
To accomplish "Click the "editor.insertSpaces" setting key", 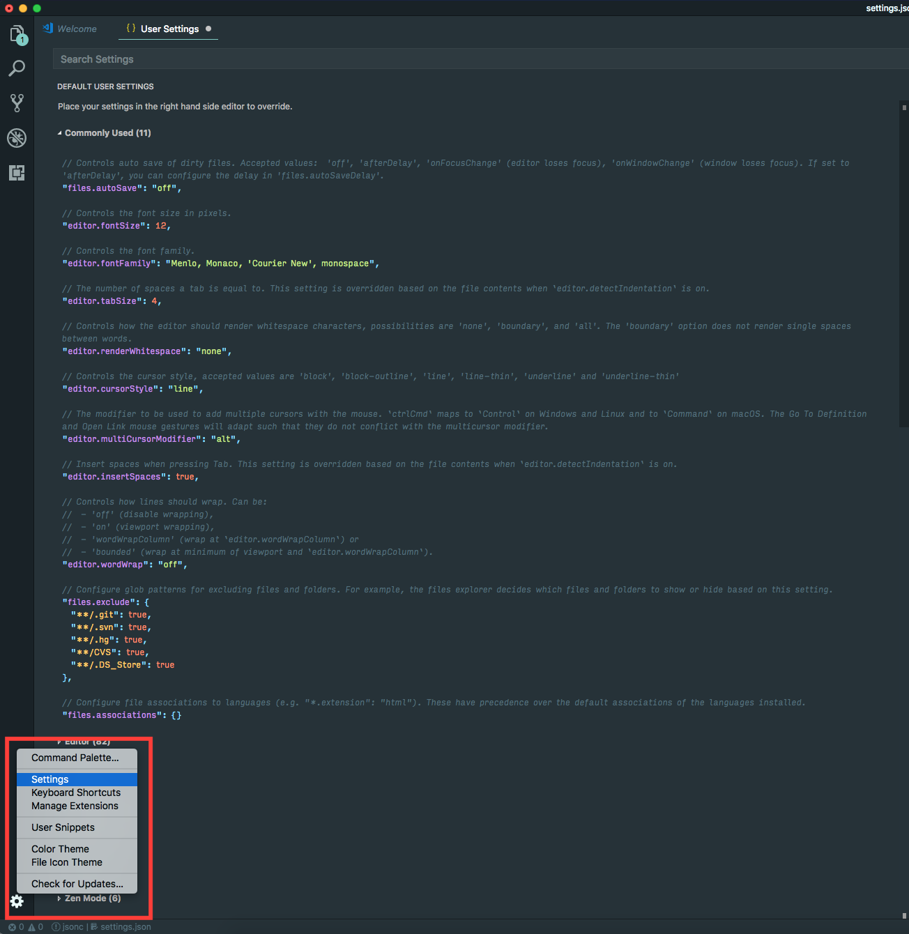I will [114, 477].
